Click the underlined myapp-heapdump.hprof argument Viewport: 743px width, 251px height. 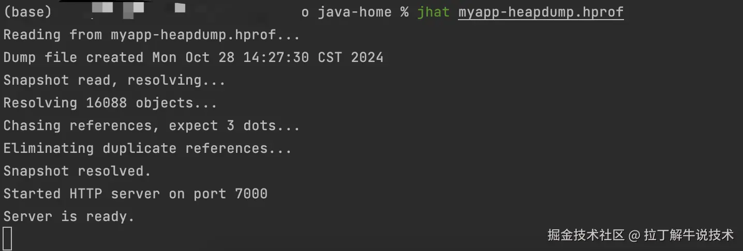pyautogui.click(x=541, y=12)
